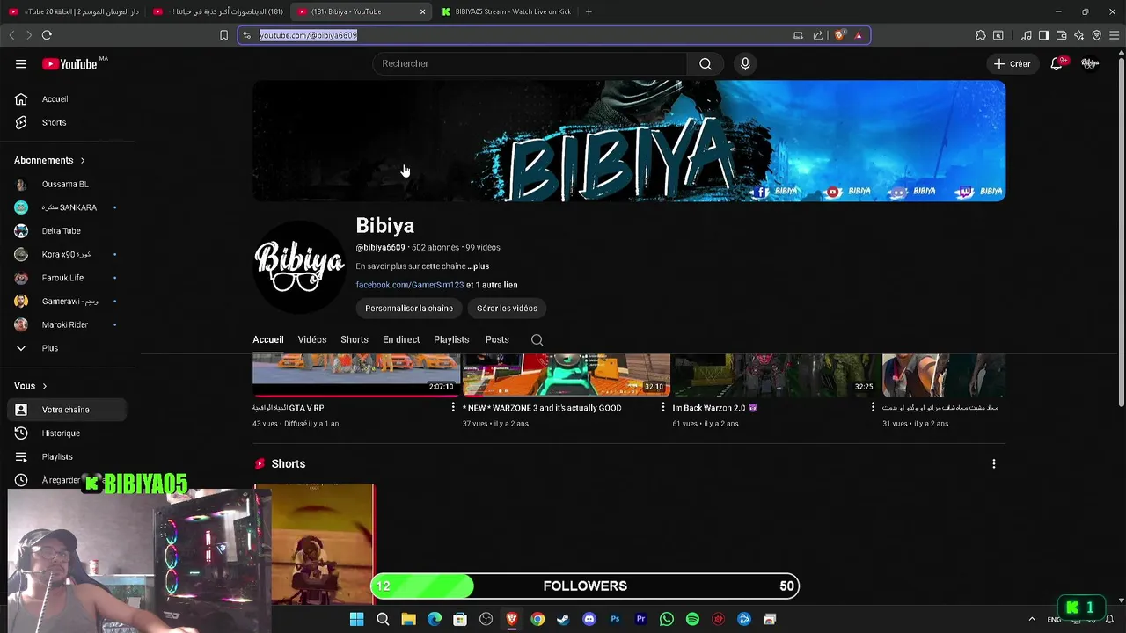The height and width of the screenshot is (633, 1126).
Task: Open Brave Wallet icon
Action: coord(1062,35)
